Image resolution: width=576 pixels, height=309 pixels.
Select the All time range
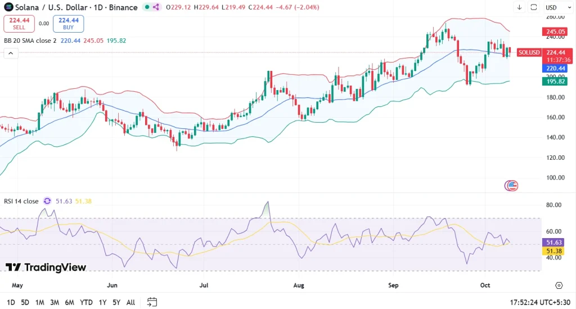pos(130,302)
